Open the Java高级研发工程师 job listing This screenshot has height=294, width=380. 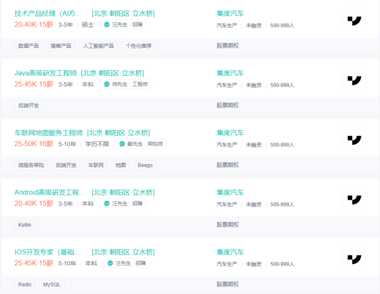[45, 73]
